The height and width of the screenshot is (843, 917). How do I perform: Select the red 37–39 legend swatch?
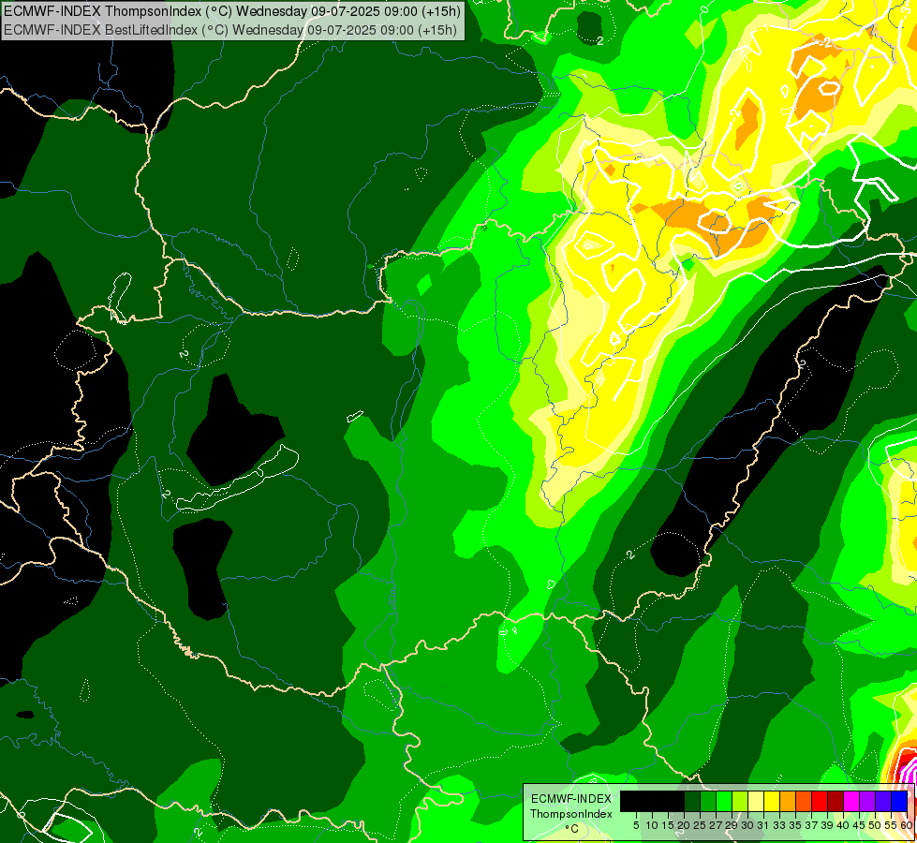[820, 801]
